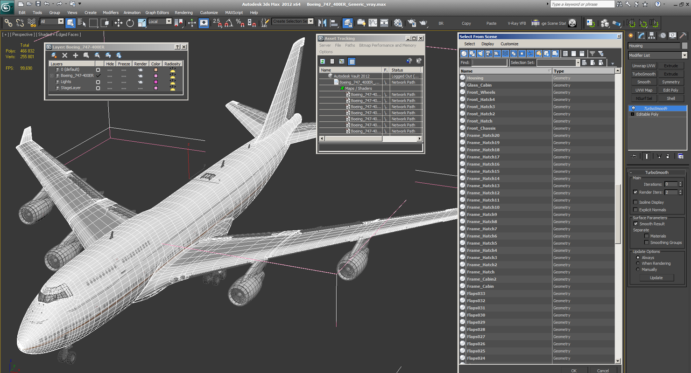
Task: Select the Always update option
Action: pyautogui.click(x=638, y=257)
